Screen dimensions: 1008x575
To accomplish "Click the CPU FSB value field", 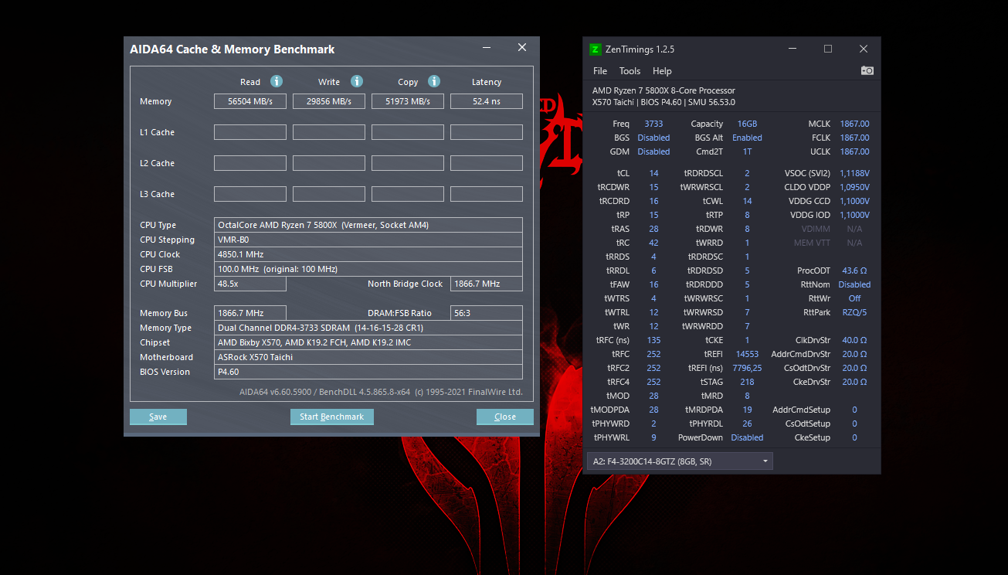I will (x=368, y=269).
